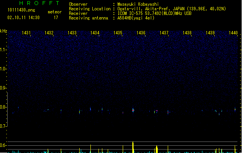Select the file name 10111430.png

point(21,10)
